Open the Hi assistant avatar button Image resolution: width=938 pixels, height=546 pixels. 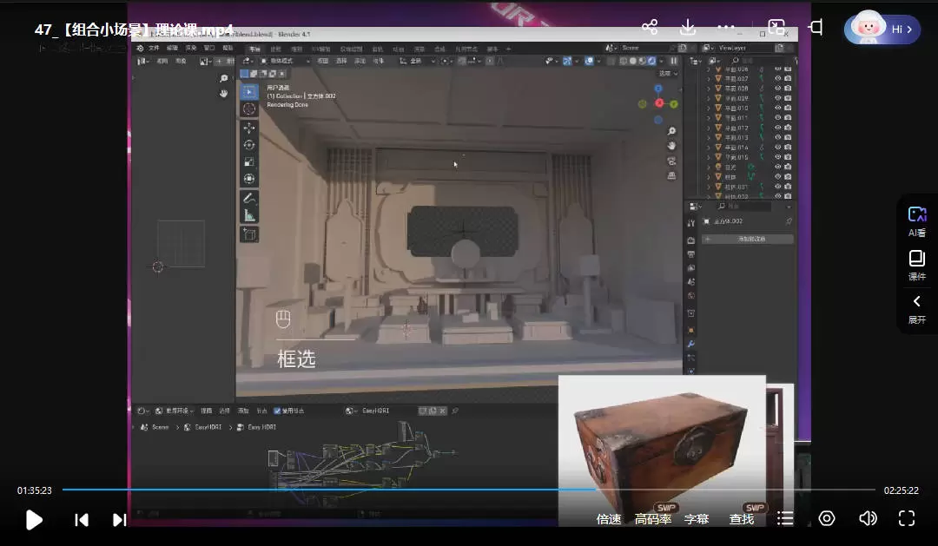882,28
